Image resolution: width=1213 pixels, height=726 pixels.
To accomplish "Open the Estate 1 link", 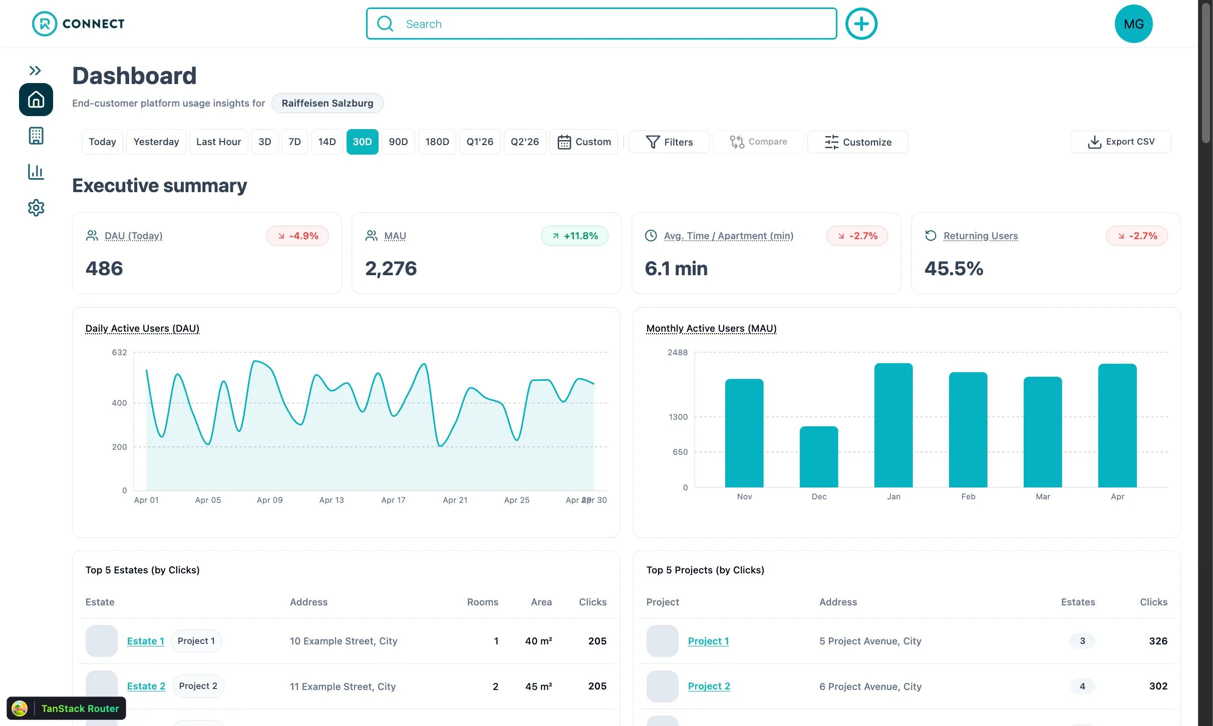I will (x=146, y=641).
